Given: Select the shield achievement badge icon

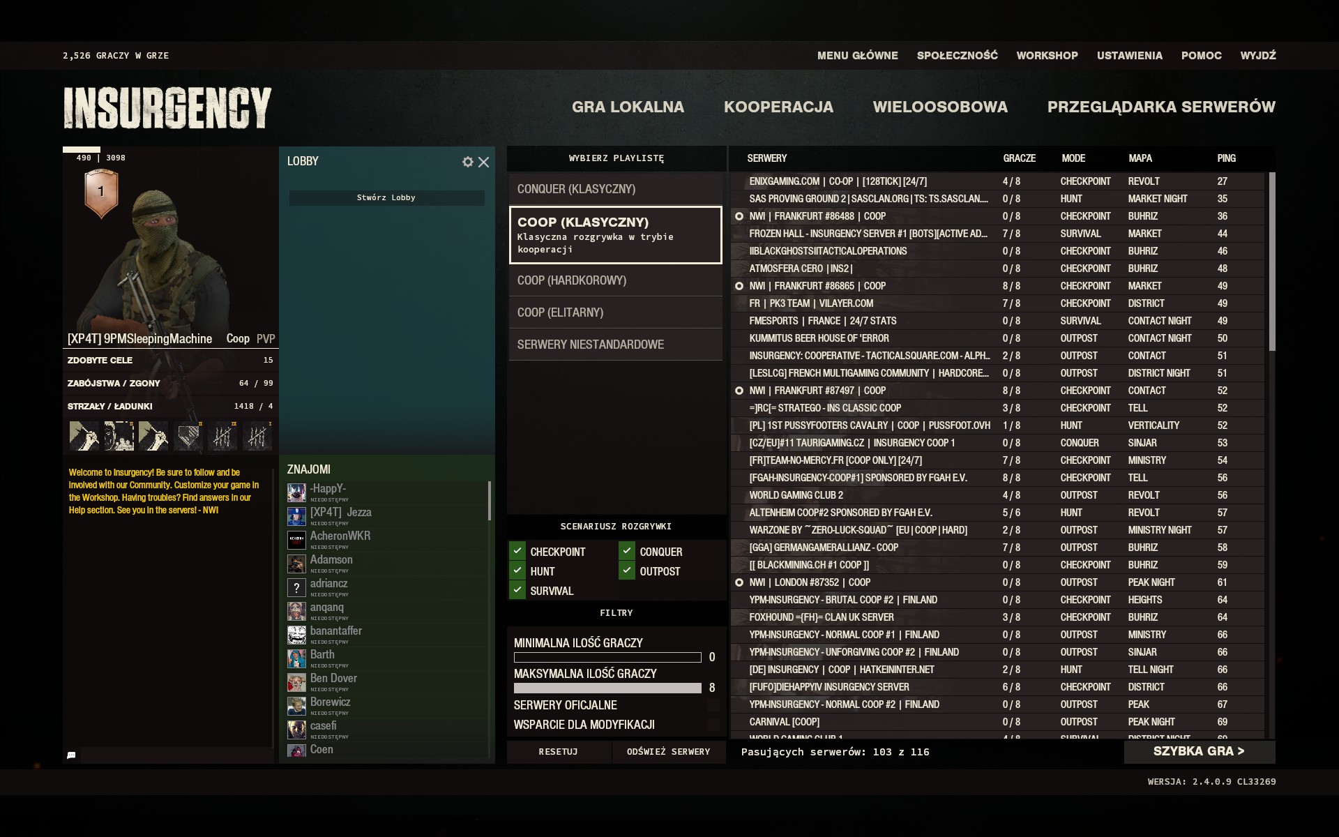Looking at the screenshot, I should [188, 436].
